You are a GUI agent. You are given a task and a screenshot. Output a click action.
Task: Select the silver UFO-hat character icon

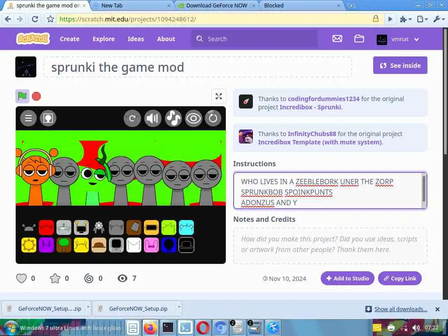[64, 227]
